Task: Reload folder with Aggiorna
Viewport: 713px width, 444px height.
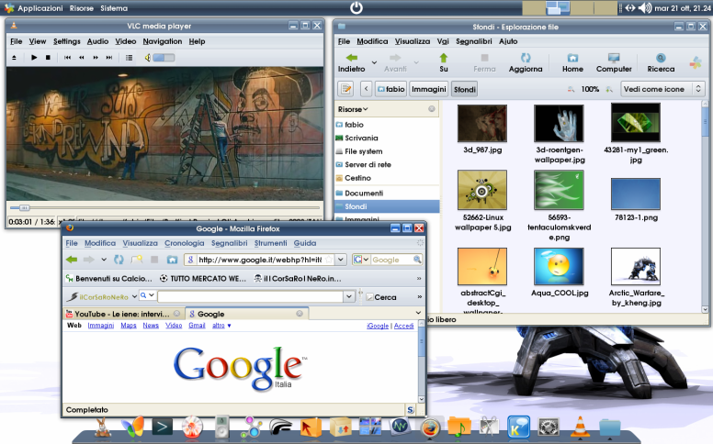Action: pyautogui.click(x=526, y=62)
